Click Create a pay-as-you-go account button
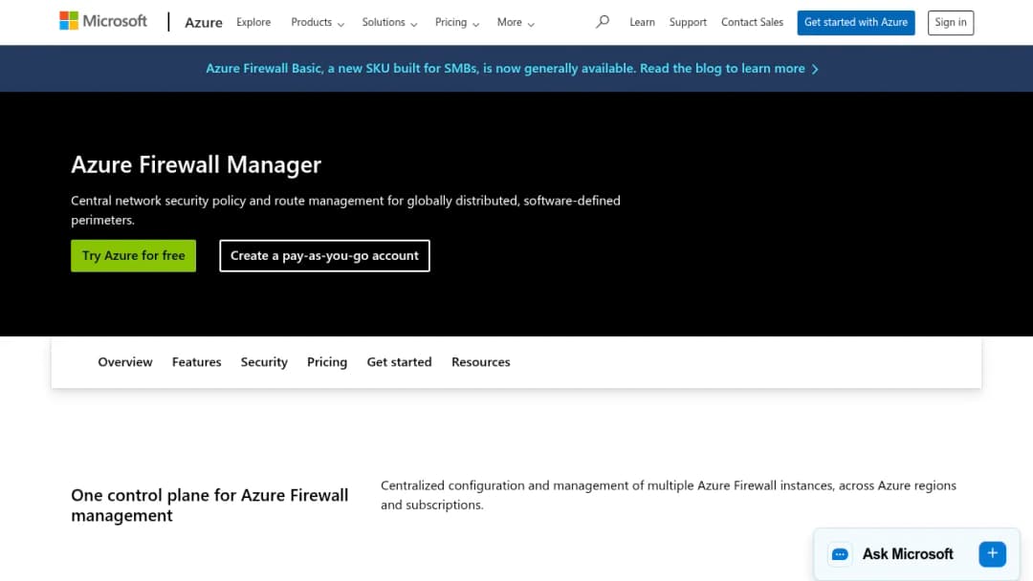The width and height of the screenshot is (1033, 581). click(x=324, y=255)
